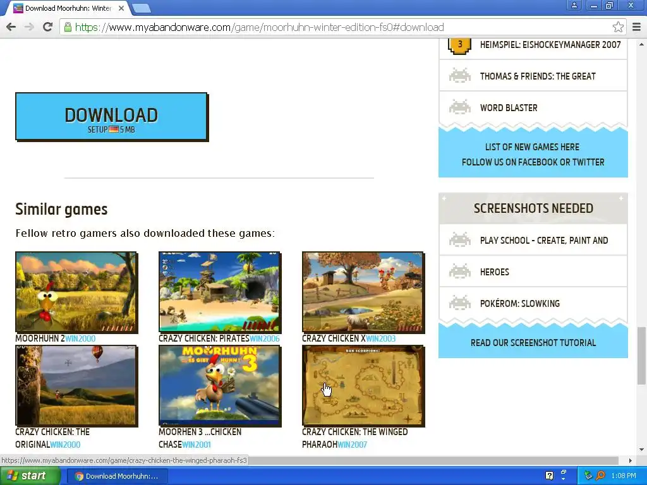Click the WIN2000 tag beside Moorhuhn 2

[x=80, y=338]
